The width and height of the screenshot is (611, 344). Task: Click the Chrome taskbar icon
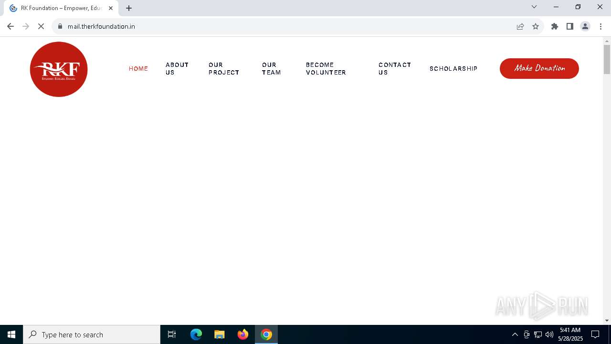pyautogui.click(x=266, y=334)
